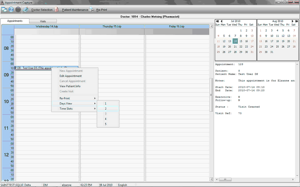
Task: Click the Thursday 15 July column header
Action: click(x=112, y=27)
